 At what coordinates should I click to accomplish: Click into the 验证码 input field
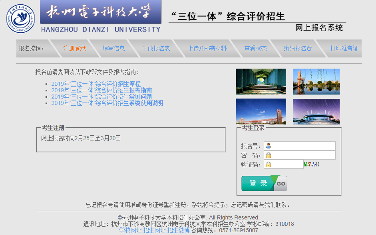click(283, 164)
